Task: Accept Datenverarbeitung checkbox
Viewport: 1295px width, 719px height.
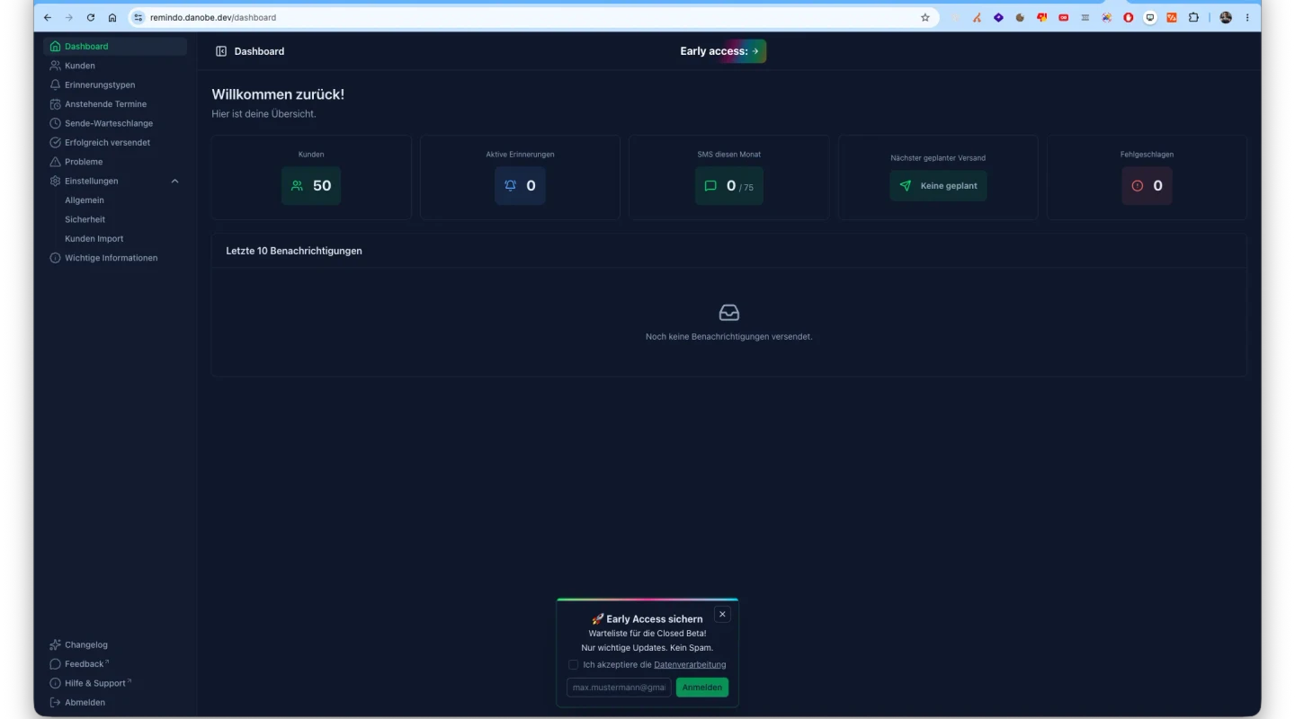Action: (574, 665)
